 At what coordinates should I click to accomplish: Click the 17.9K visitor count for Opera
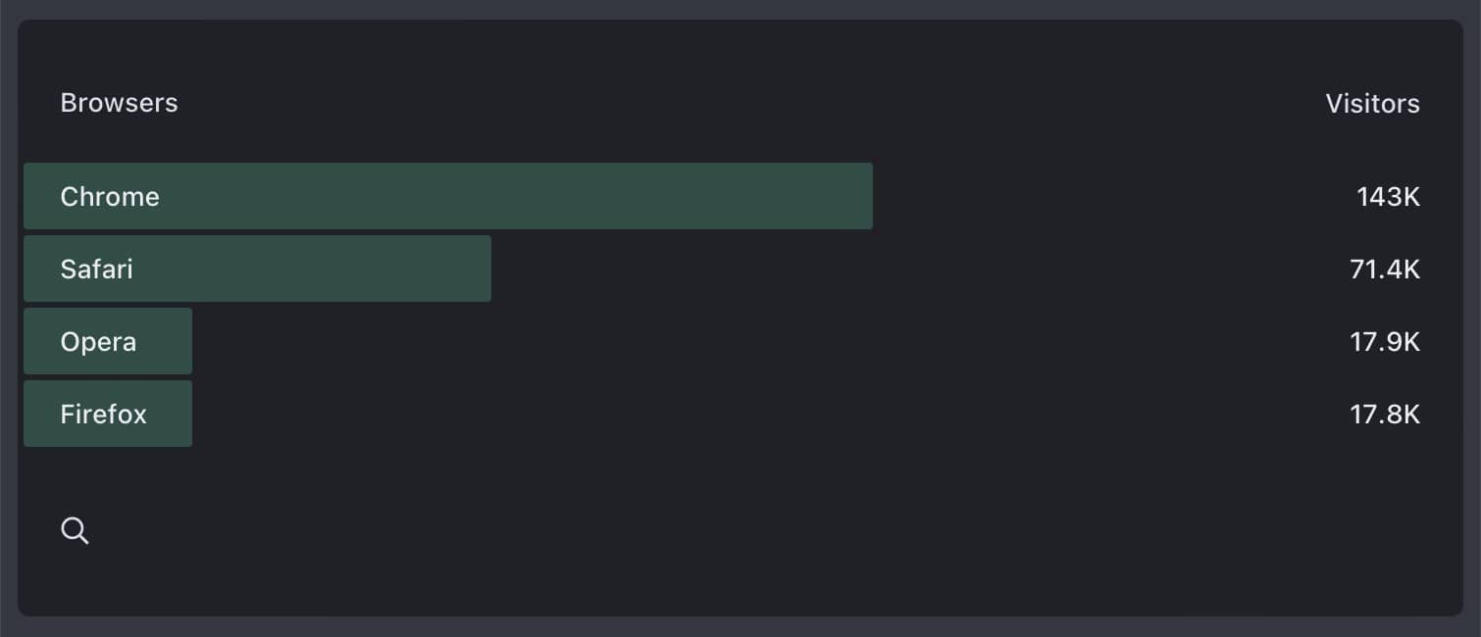1387,341
